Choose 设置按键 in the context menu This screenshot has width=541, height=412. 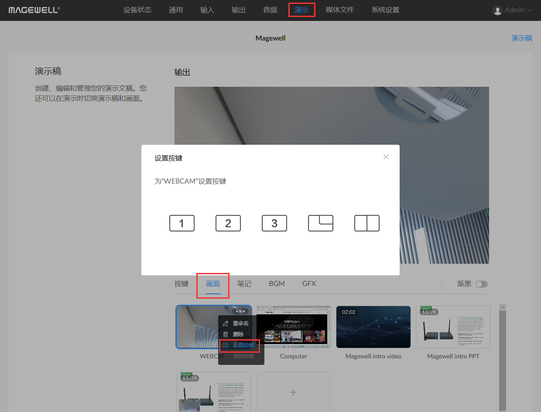point(243,345)
